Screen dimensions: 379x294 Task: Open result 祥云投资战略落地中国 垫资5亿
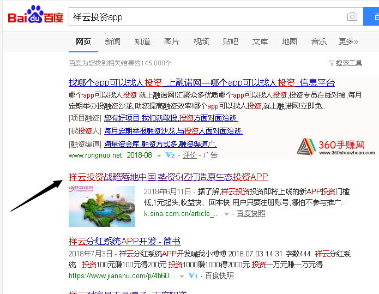tap(168, 177)
